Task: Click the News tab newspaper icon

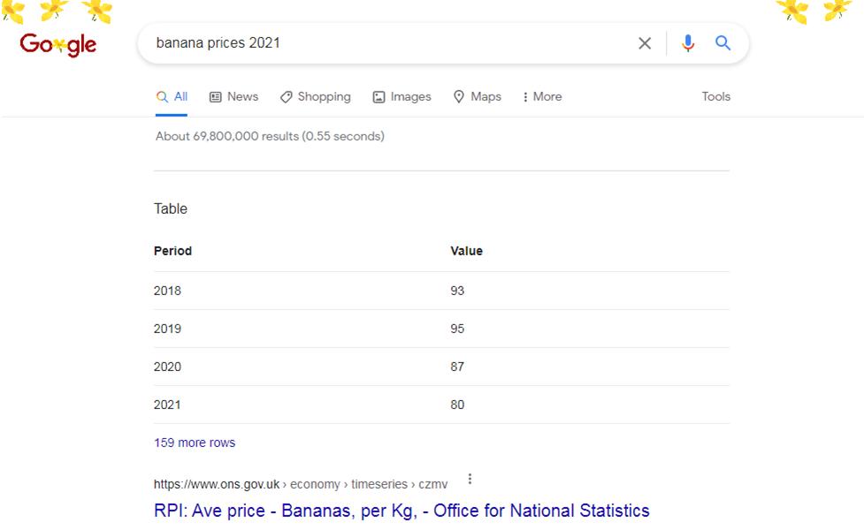Action: 215,97
